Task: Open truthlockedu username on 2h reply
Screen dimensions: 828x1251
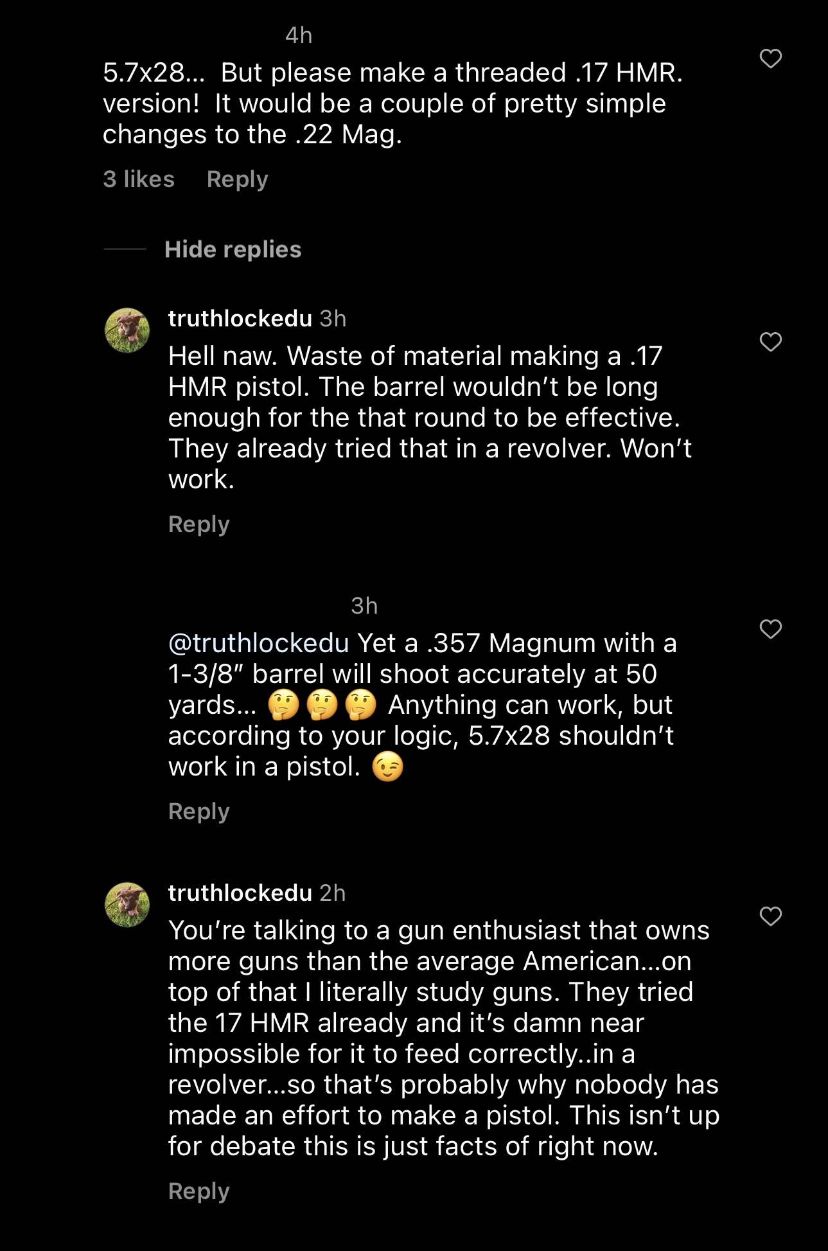Action: coord(240,893)
